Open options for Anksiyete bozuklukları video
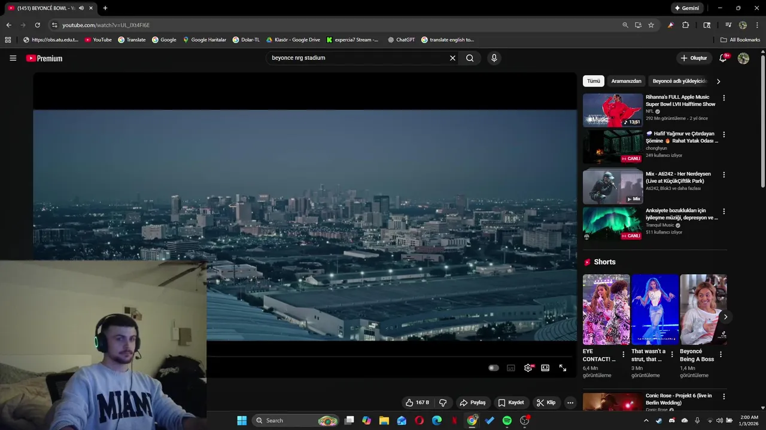The width and height of the screenshot is (766, 430). pos(724,211)
